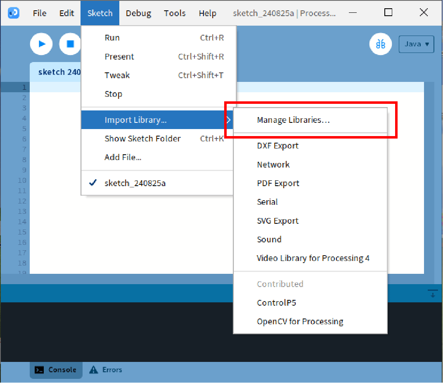Open the Java mode dropdown
This screenshot has width=443, height=383.
coord(416,44)
